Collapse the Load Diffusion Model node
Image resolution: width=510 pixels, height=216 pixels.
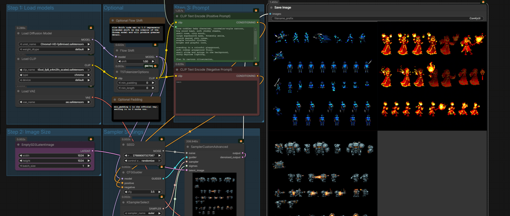[18, 33]
